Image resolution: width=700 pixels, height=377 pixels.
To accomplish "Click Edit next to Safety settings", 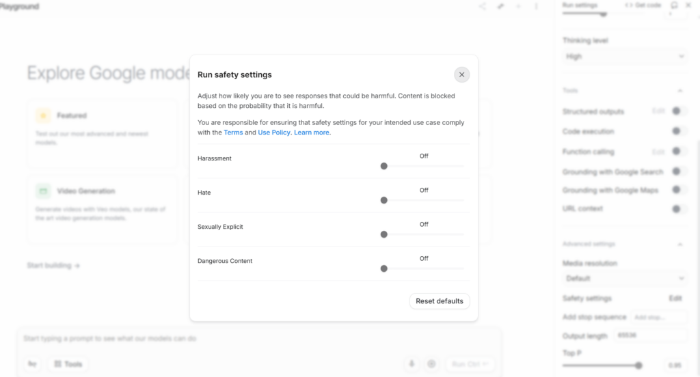I will [x=675, y=298].
